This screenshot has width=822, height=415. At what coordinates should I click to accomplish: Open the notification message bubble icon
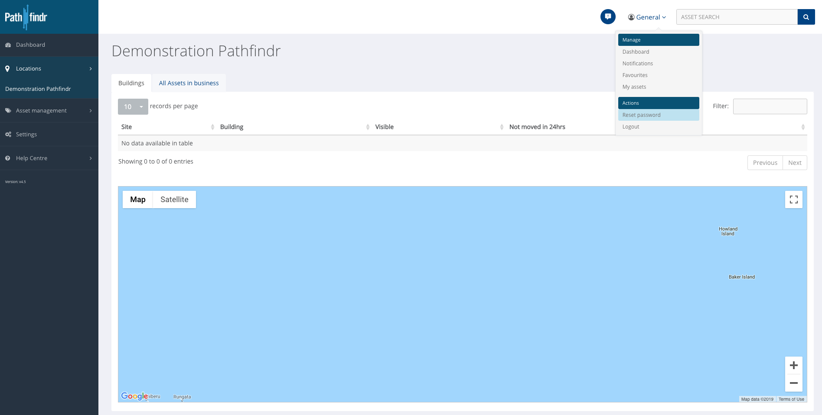coord(608,17)
